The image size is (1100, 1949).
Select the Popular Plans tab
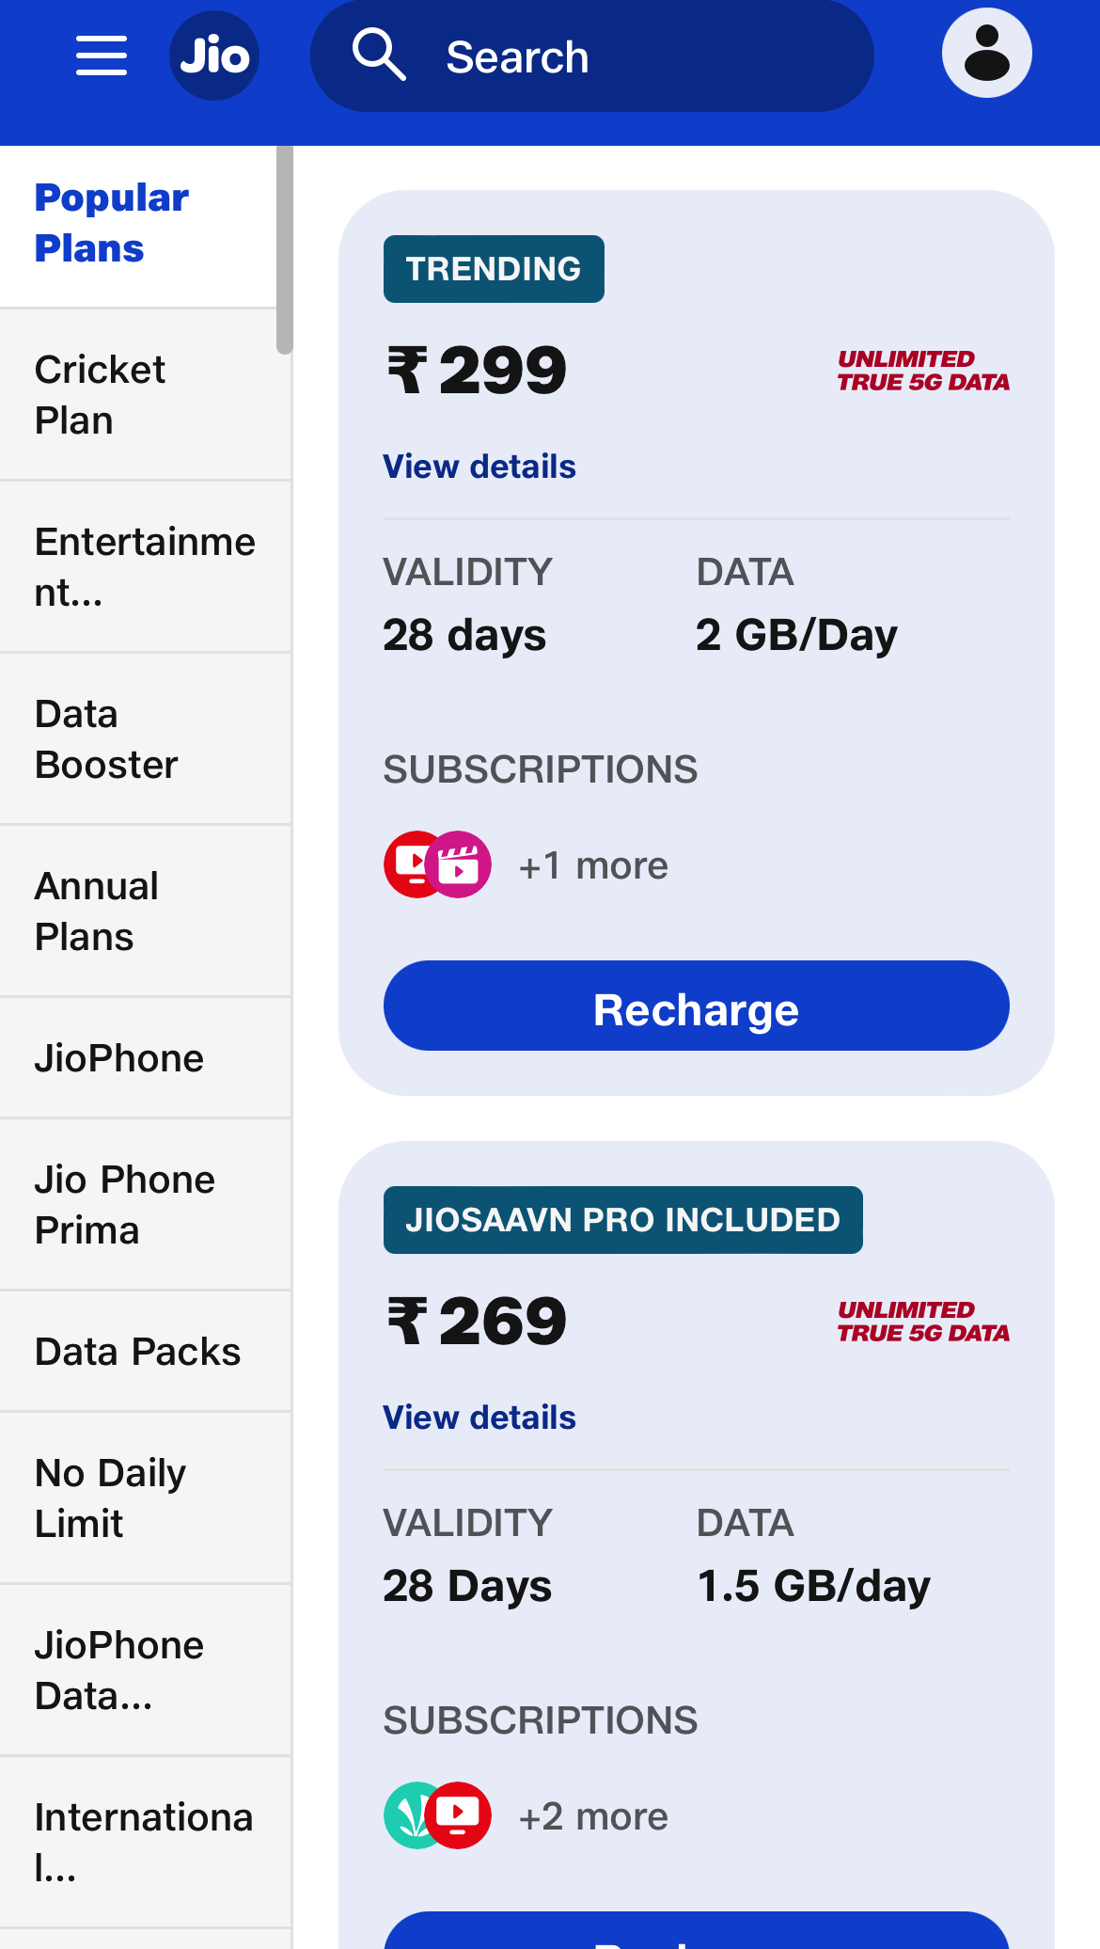139,224
